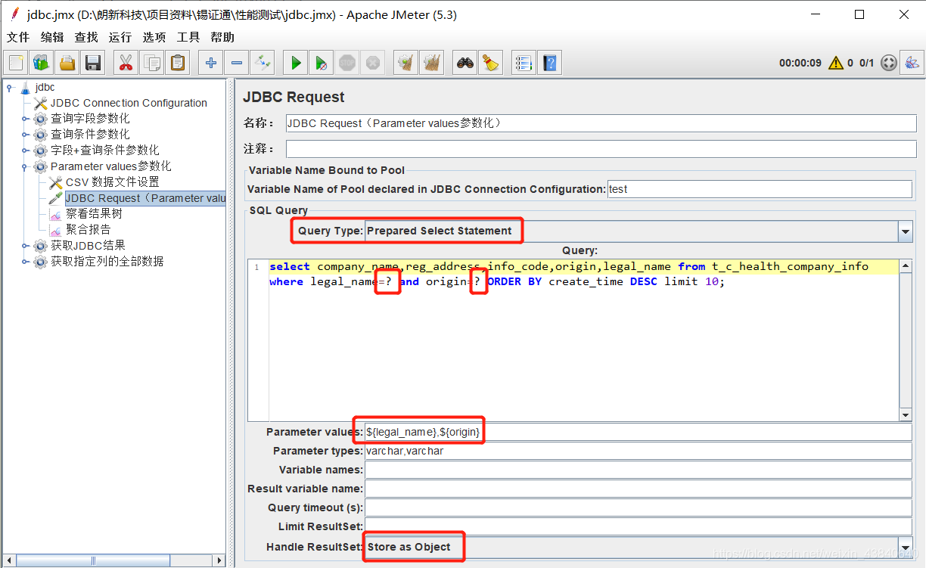The height and width of the screenshot is (568, 926).
Task: Click the Cut scissors icon
Action: (126, 63)
